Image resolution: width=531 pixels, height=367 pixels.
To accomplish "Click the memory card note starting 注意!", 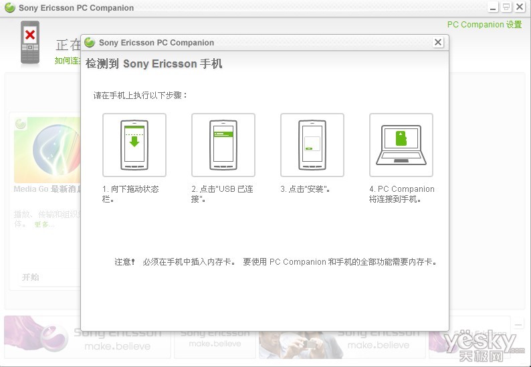I will point(276,261).
